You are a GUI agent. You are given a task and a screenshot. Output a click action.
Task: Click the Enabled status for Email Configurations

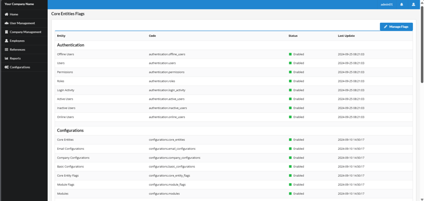click(298, 149)
